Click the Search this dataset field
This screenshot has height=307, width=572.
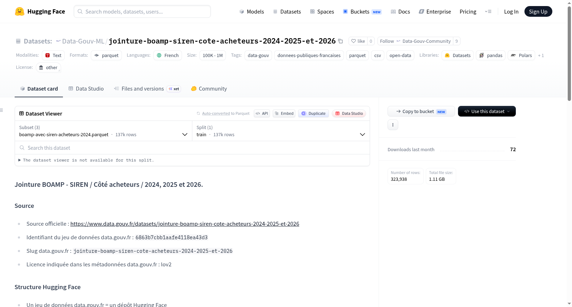coord(192,148)
